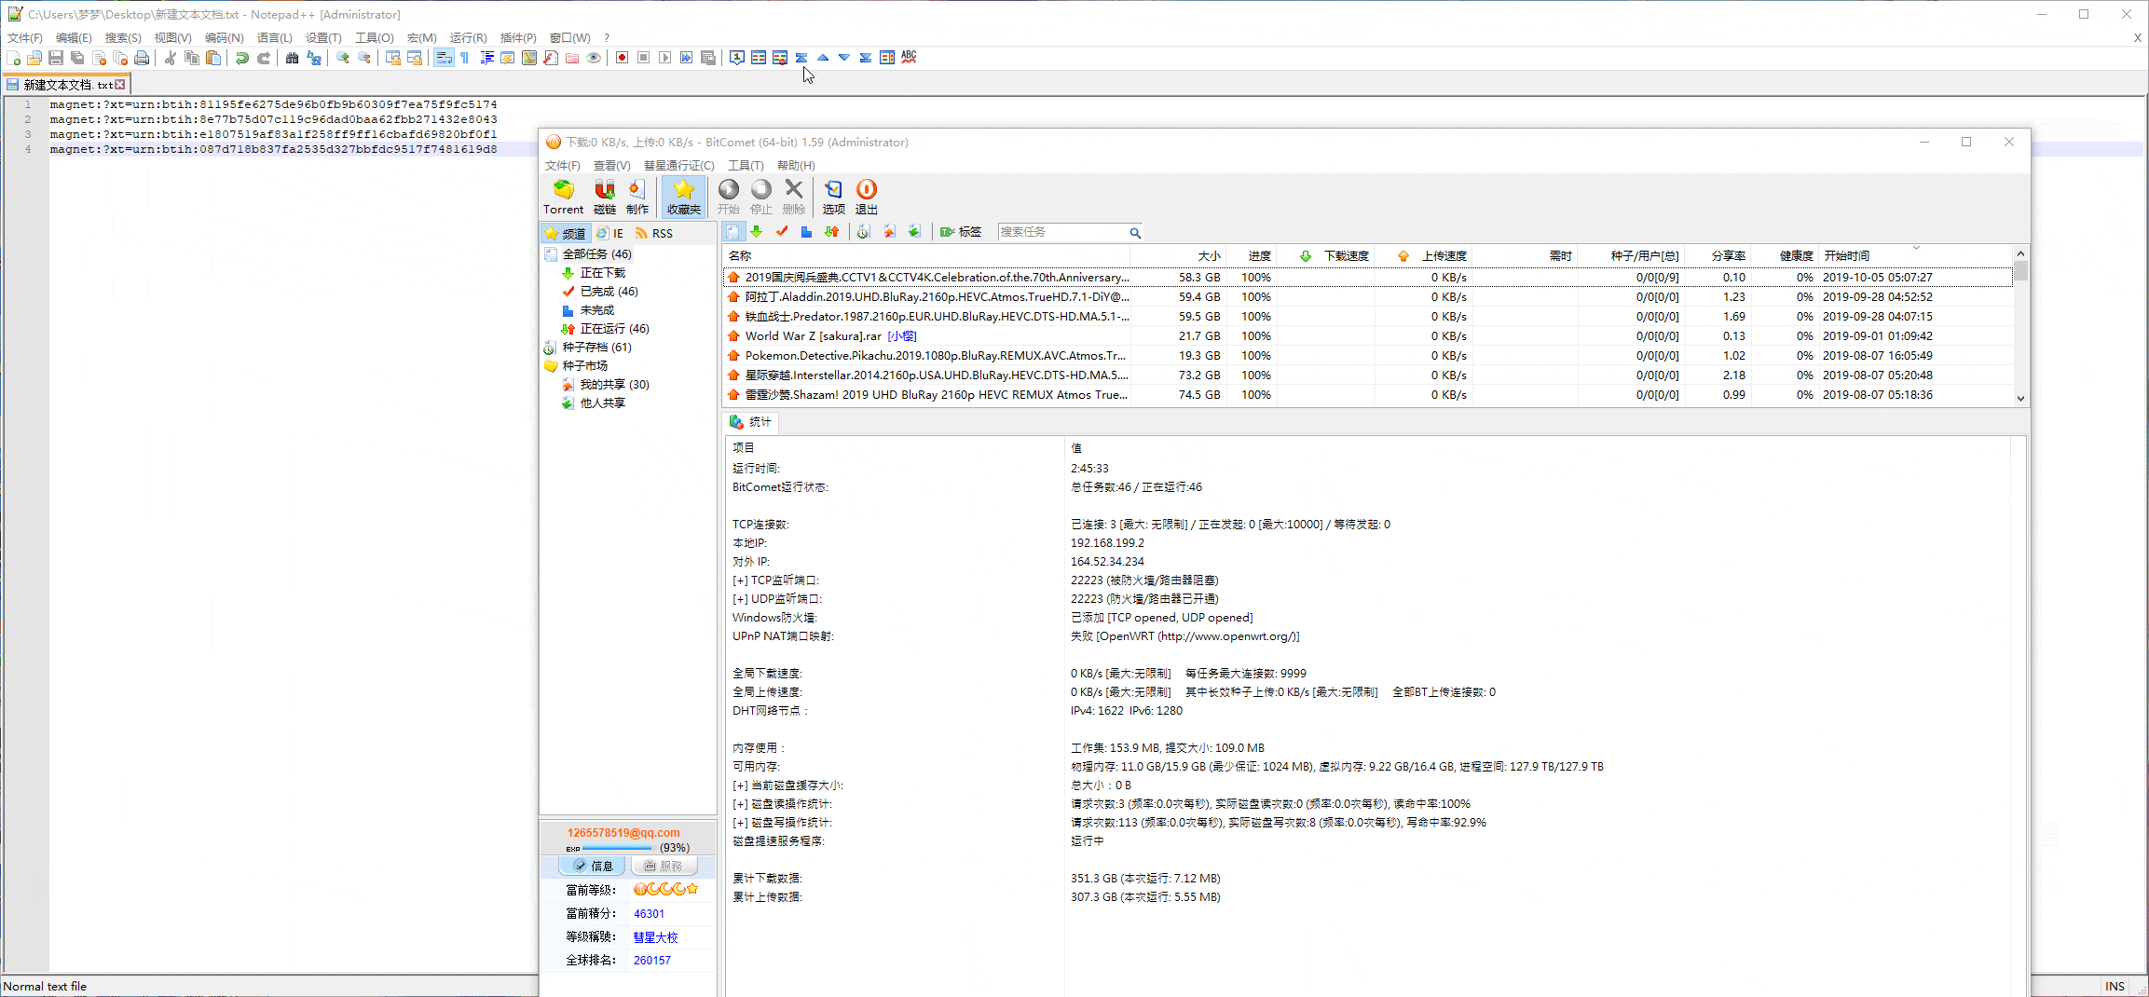Click the 小樱 link on World War Z

pos(901,336)
